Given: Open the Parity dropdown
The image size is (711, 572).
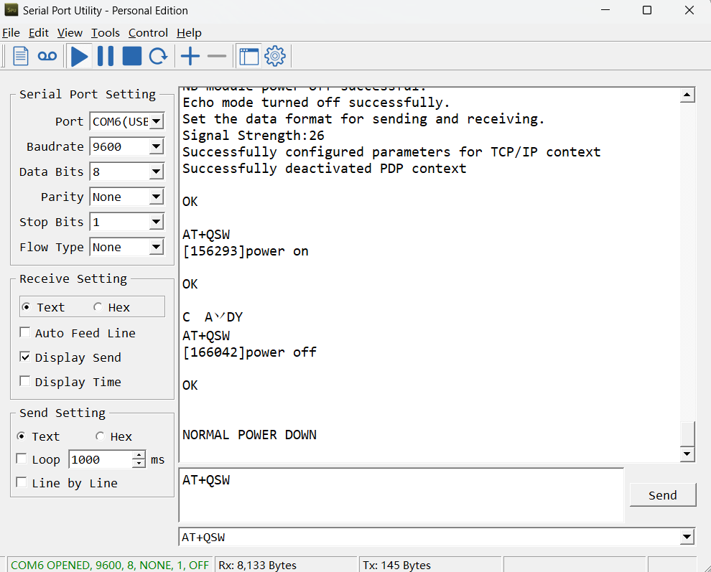Looking at the screenshot, I should [156, 197].
